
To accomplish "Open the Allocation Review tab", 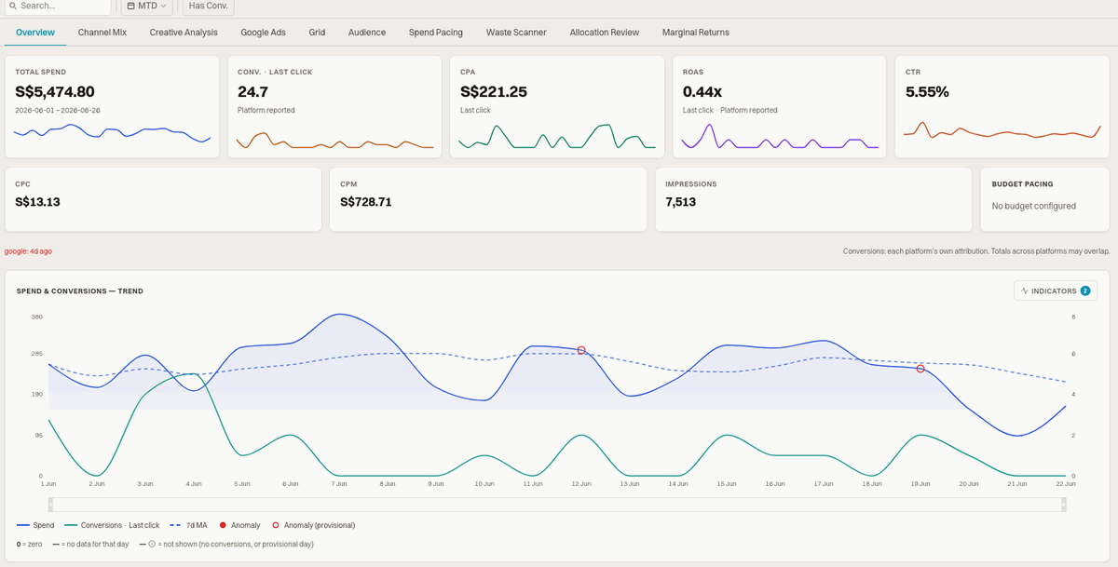I will click(x=605, y=33).
